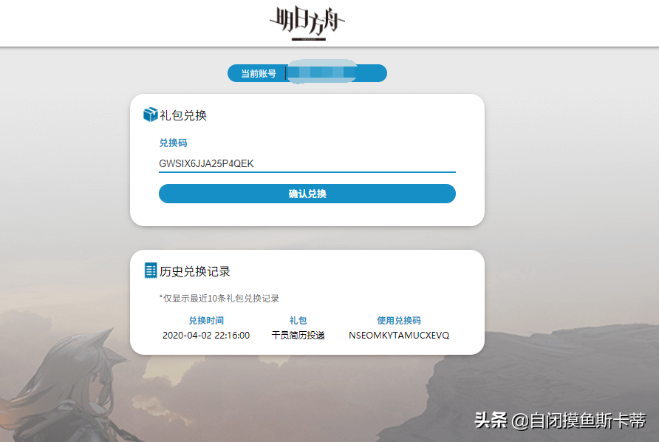The image size is (659, 442).
Task: Click the 兑换时间 column header
Action: [206, 321]
